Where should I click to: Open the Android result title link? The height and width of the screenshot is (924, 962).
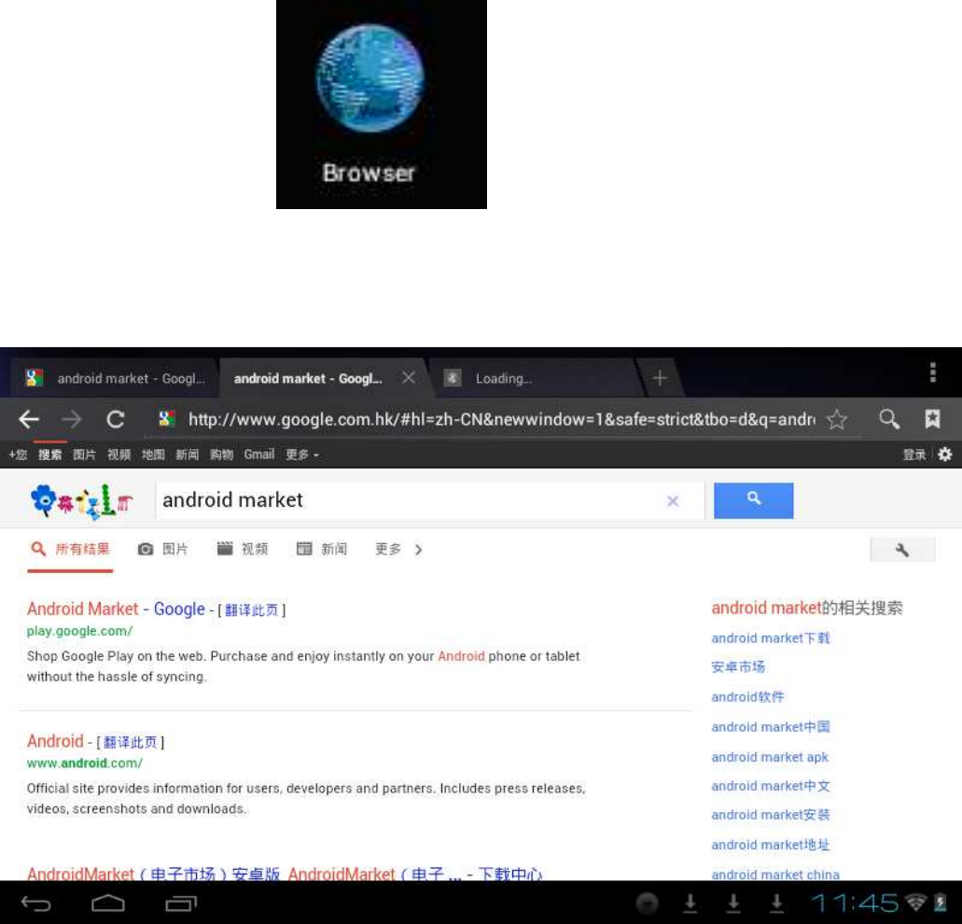55,741
